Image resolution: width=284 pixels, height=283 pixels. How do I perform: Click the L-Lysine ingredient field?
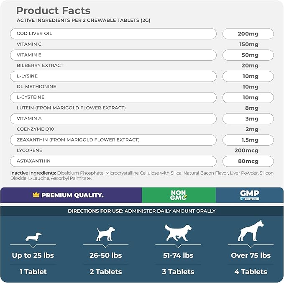coord(113,76)
